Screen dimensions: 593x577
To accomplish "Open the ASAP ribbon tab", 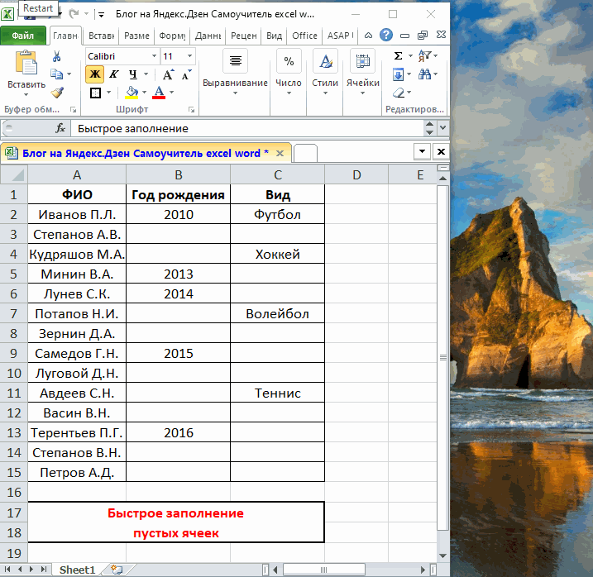I will [340, 36].
